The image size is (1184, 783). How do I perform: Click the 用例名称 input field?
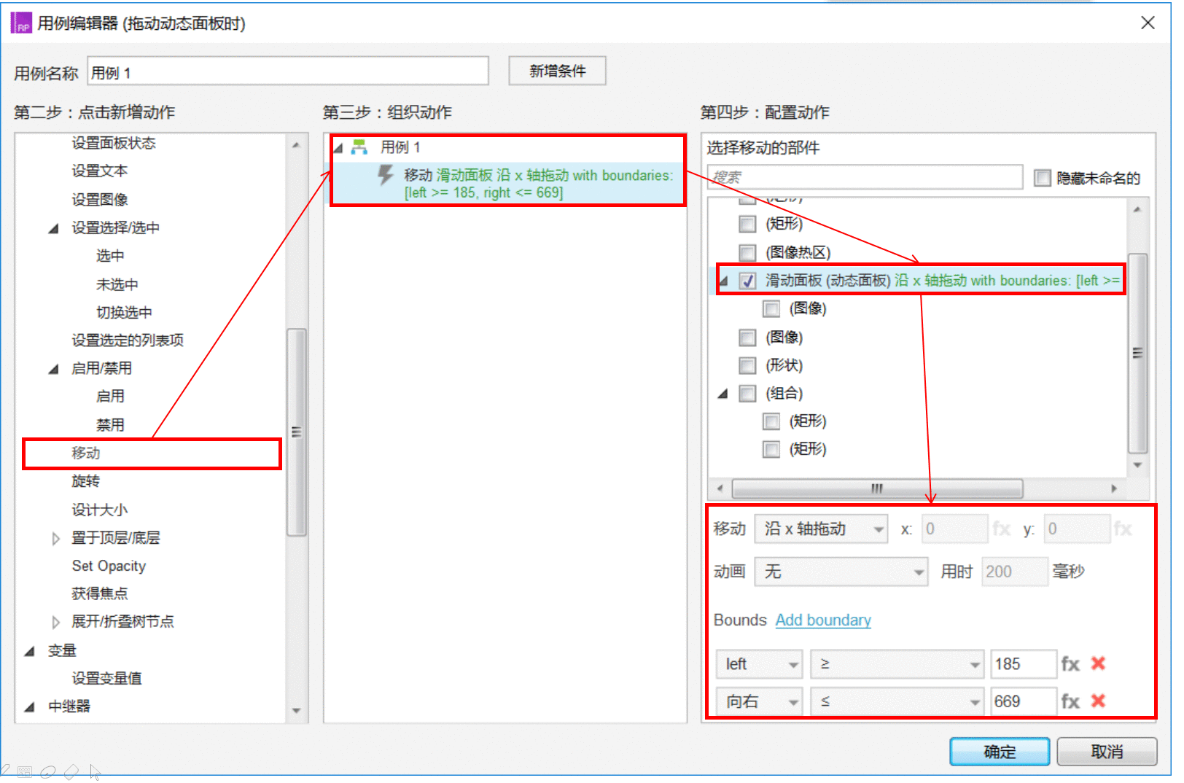[x=288, y=71]
